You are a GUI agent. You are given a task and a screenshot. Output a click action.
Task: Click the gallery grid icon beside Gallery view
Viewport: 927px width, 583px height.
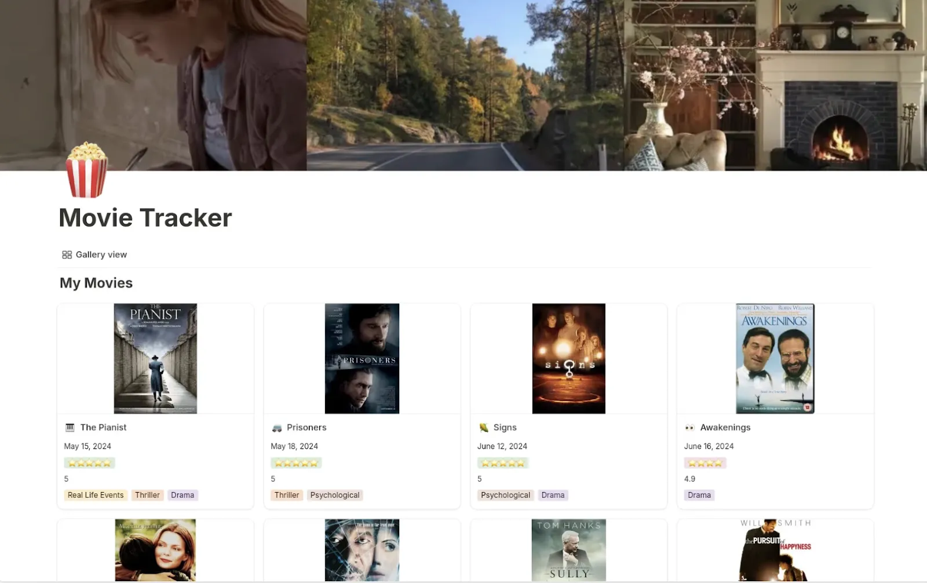point(67,254)
